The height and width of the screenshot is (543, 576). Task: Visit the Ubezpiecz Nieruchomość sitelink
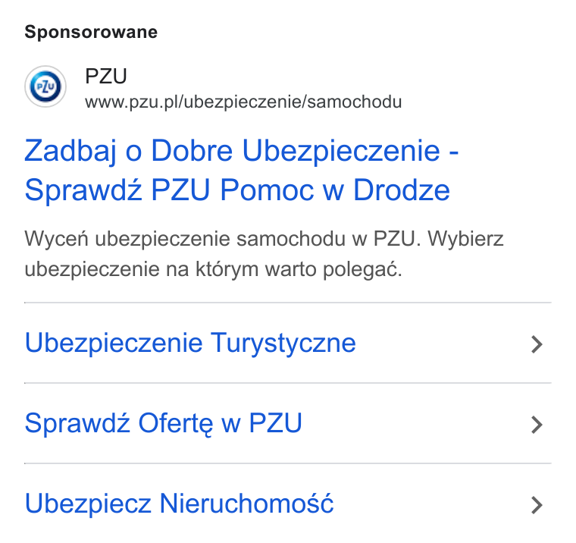[x=180, y=504]
